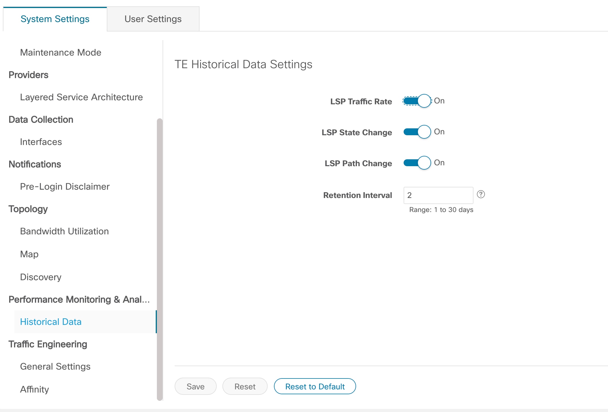
Task: Click the Reset button
Action: click(245, 387)
